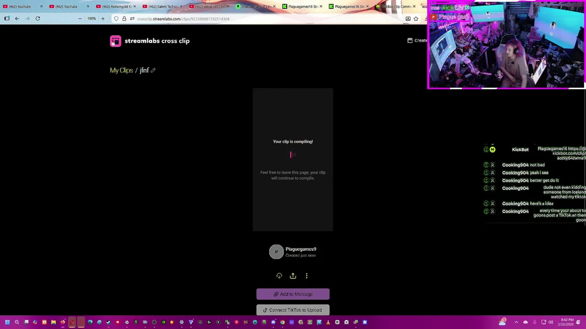Click the VLC cone taskbar icon
Viewport: 586px width, 329px height.
[x=328, y=322]
